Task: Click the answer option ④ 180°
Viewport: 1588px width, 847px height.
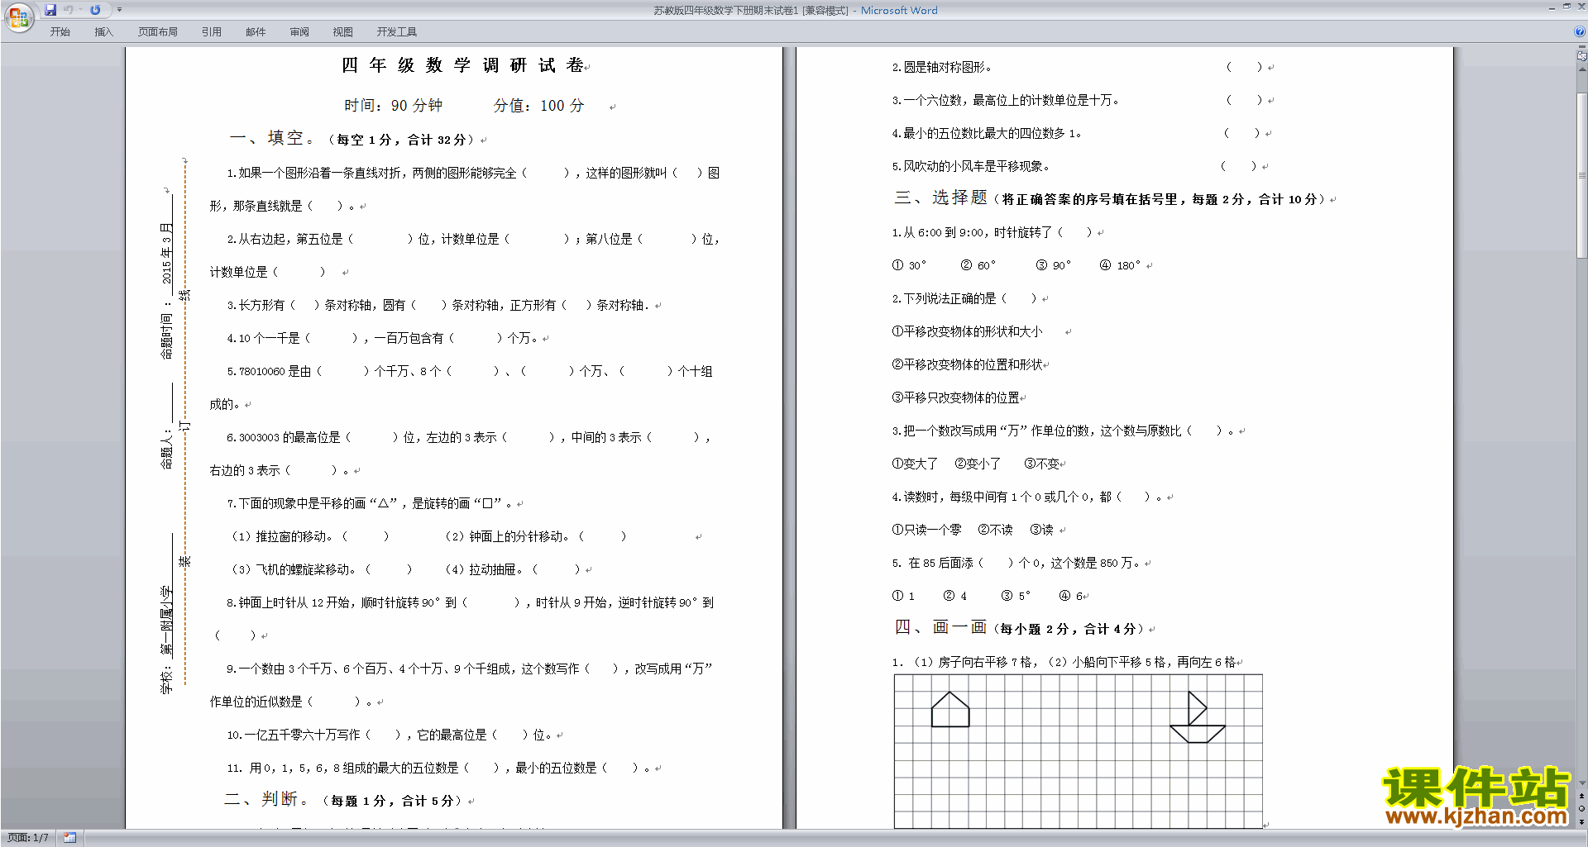Action: coord(1120,265)
